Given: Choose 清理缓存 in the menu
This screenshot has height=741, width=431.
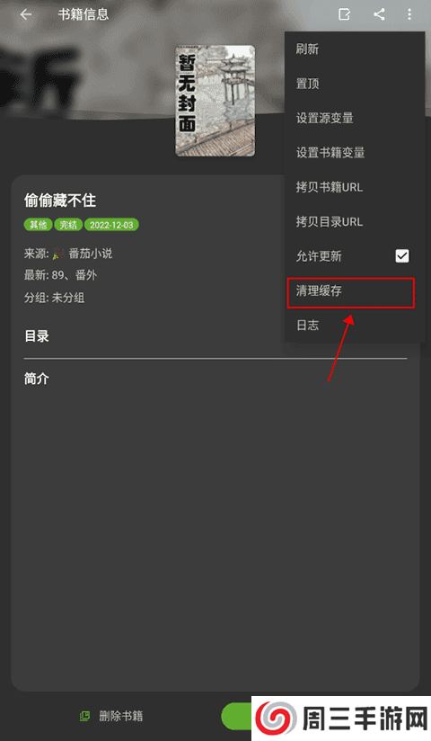Looking at the screenshot, I should pos(351,292).
